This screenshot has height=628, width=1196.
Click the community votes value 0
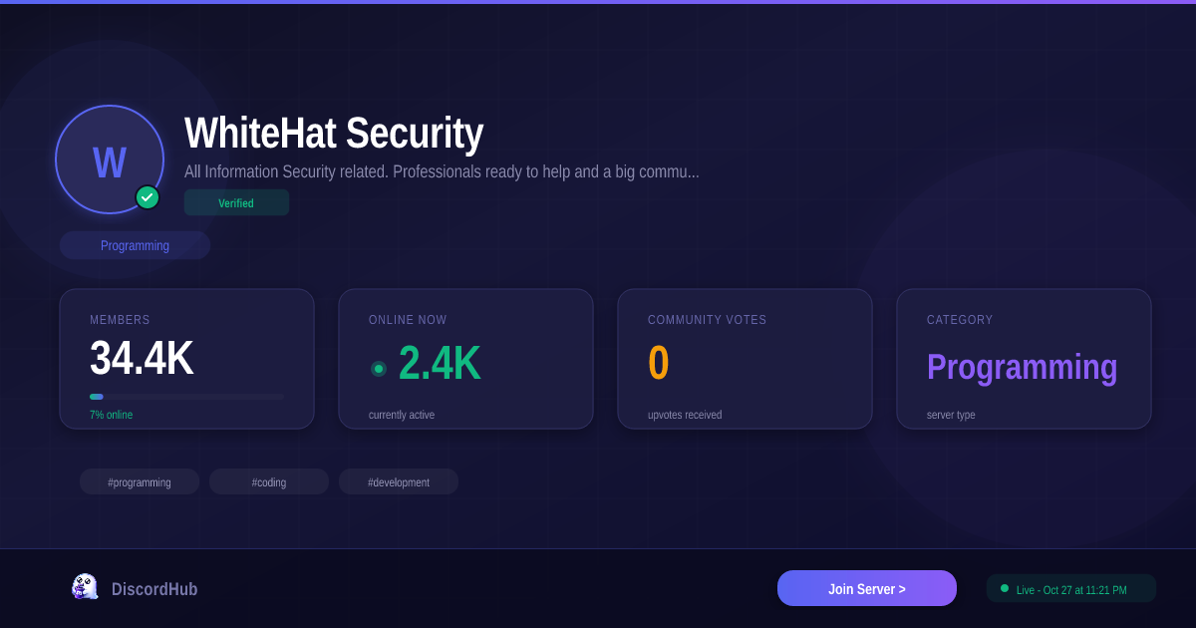coord(658,363)
